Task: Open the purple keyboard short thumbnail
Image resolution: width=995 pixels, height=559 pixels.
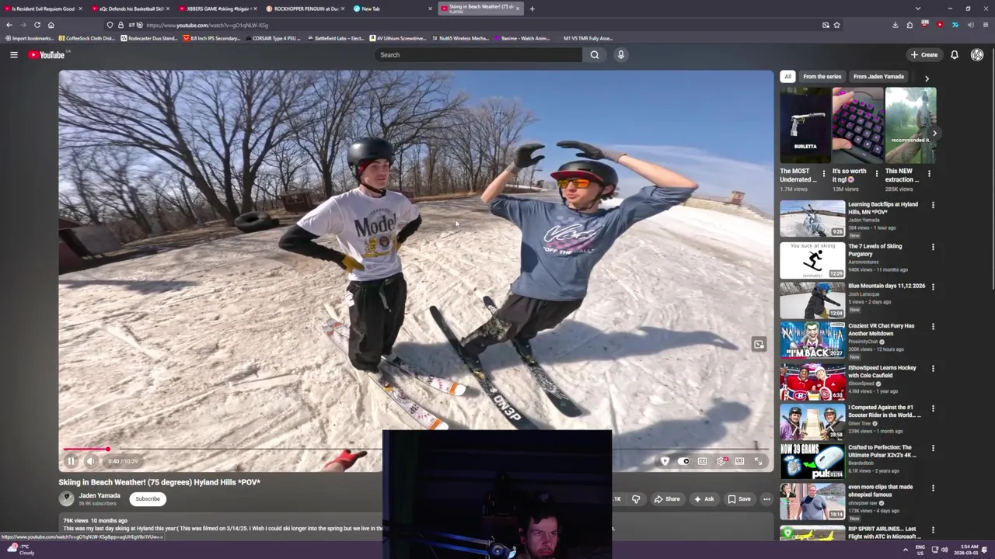Action: click(857, 125)
